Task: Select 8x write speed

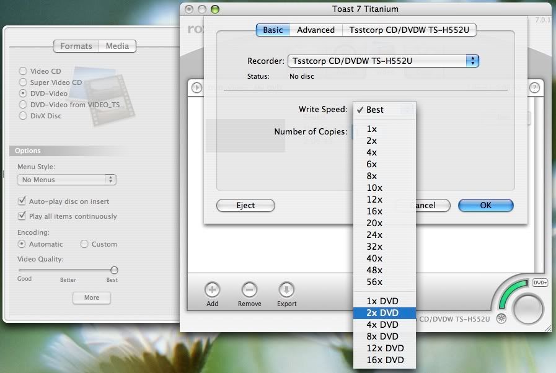Action: tap(384, 176)
